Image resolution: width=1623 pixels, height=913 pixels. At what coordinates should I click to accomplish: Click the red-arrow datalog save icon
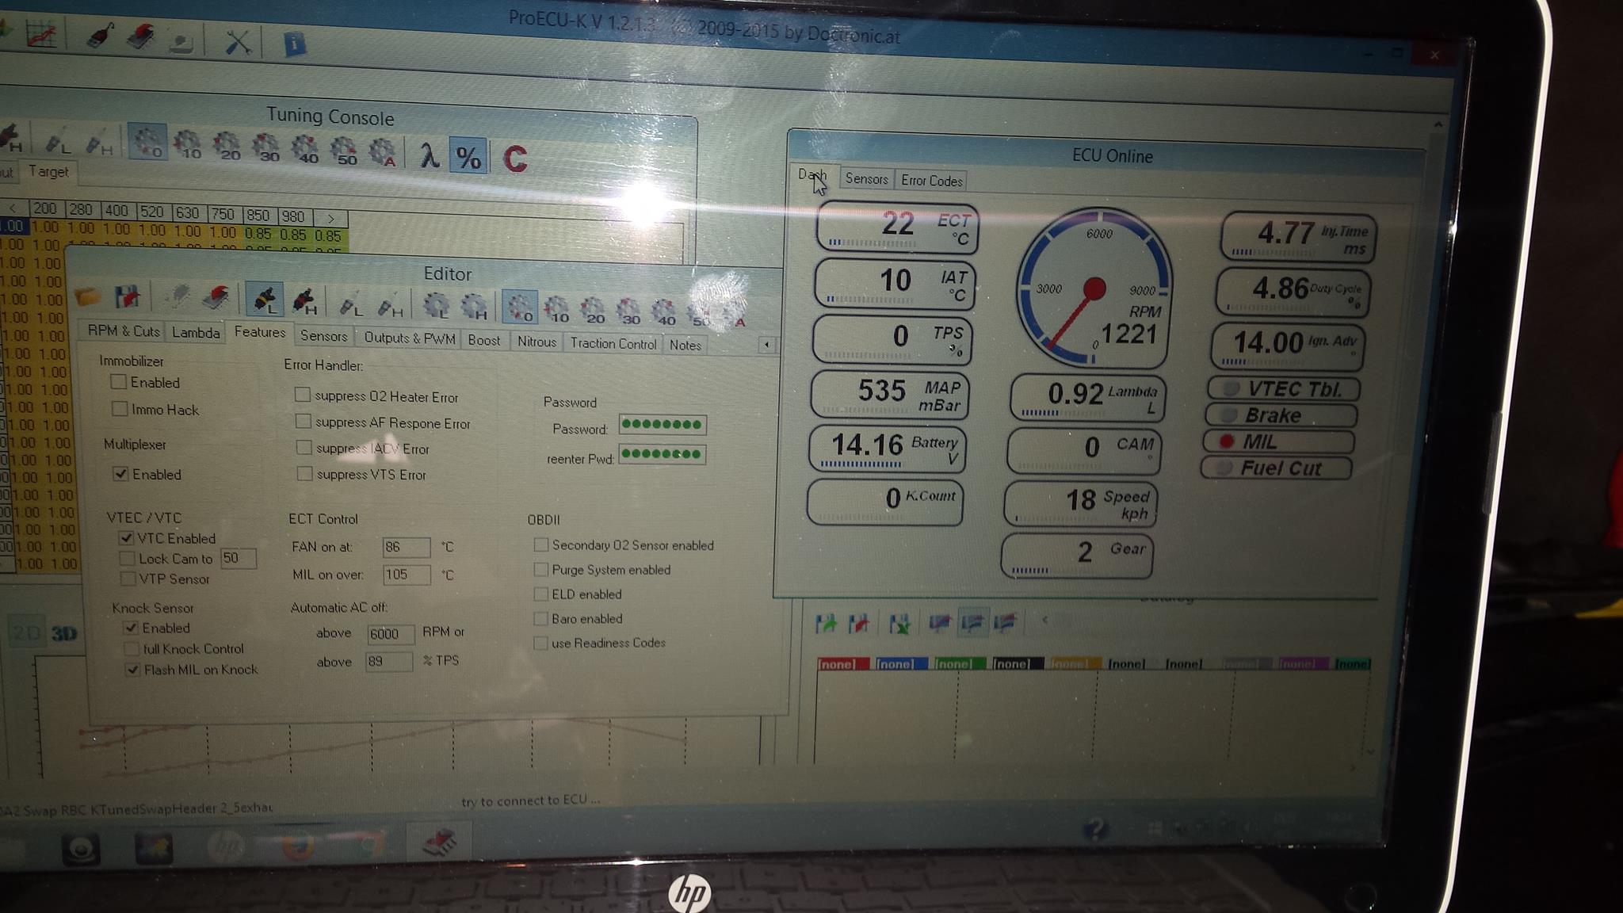[x=859, y=624]
